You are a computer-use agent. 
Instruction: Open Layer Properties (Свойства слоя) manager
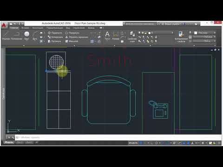tap(132, 37)
